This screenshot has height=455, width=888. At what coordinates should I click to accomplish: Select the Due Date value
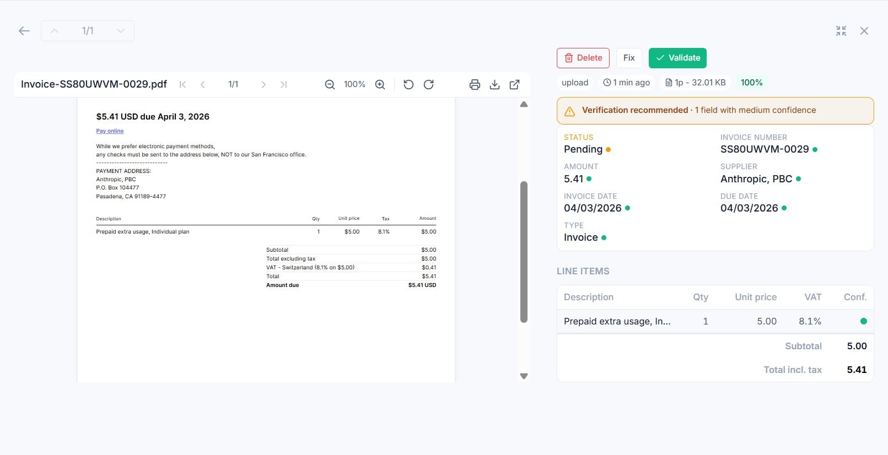[749, 208]
